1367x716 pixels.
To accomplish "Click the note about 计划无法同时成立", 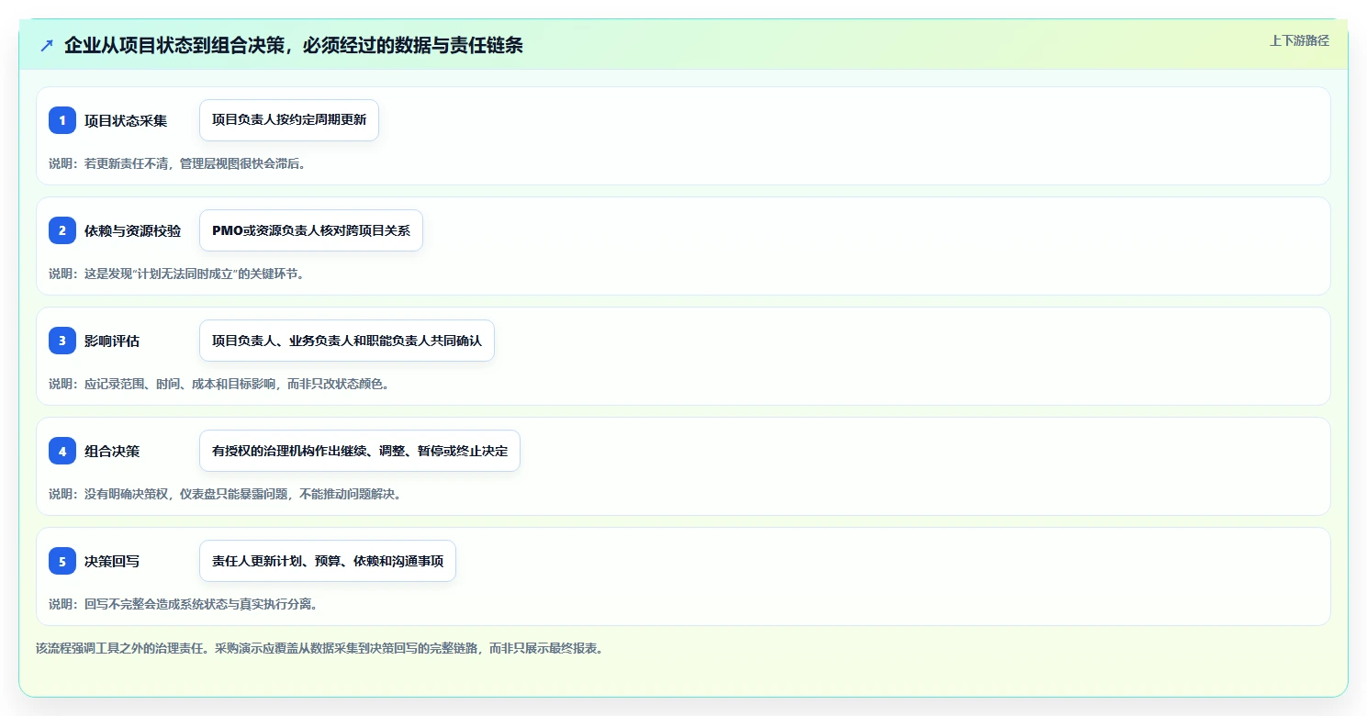I will point(176,274).
